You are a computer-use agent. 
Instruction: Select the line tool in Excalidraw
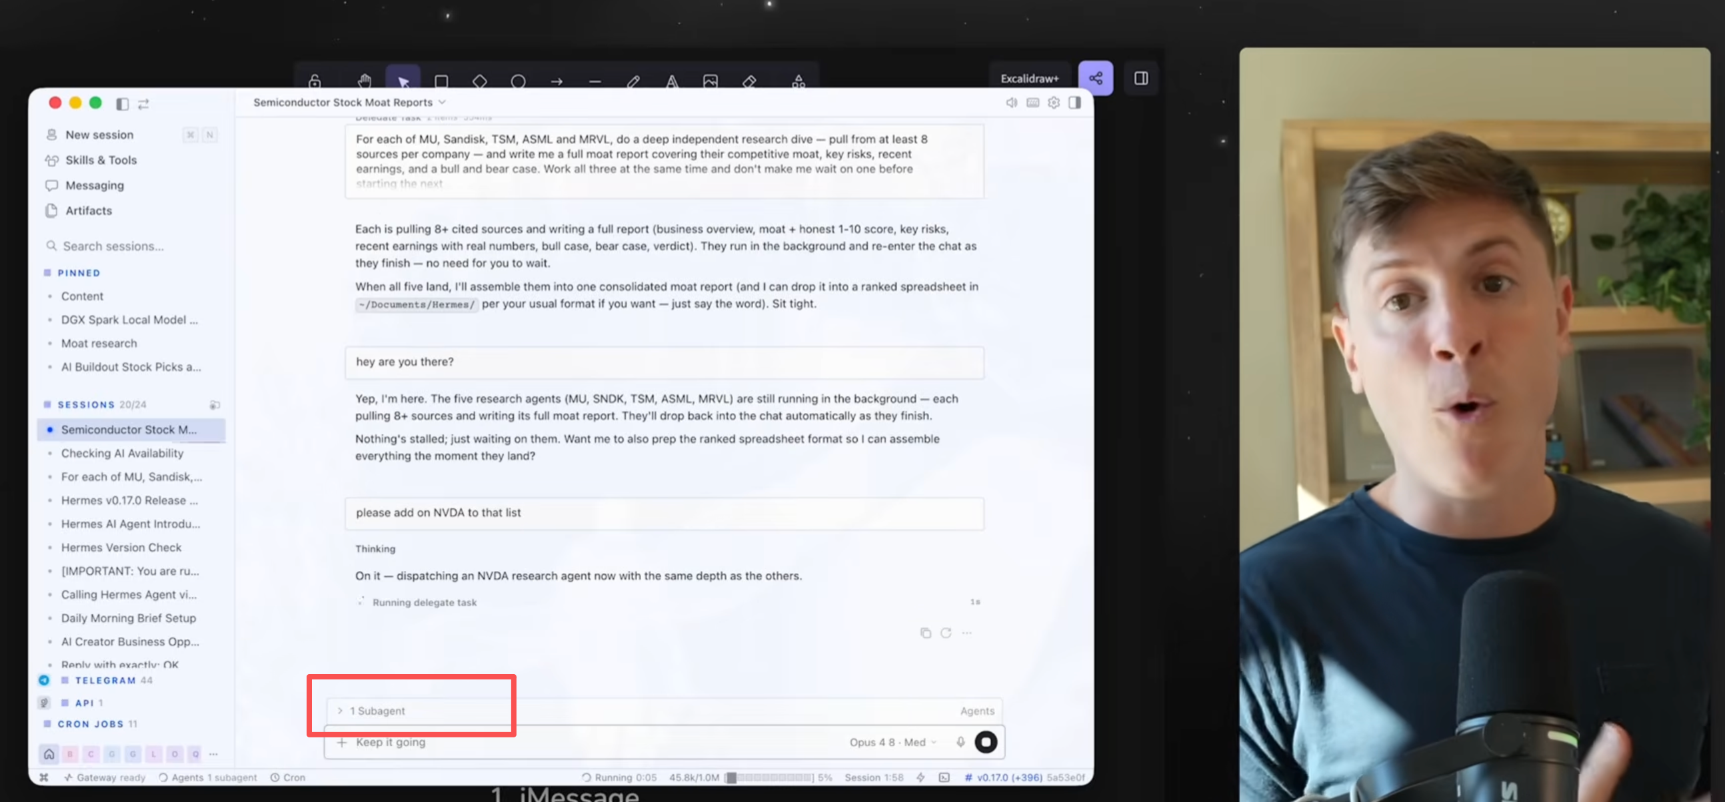point(595,81)
